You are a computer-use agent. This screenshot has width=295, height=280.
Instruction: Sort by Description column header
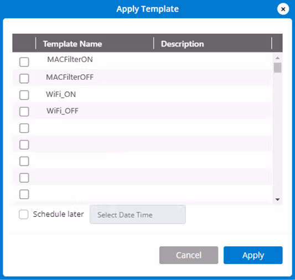tap(182, 44)
